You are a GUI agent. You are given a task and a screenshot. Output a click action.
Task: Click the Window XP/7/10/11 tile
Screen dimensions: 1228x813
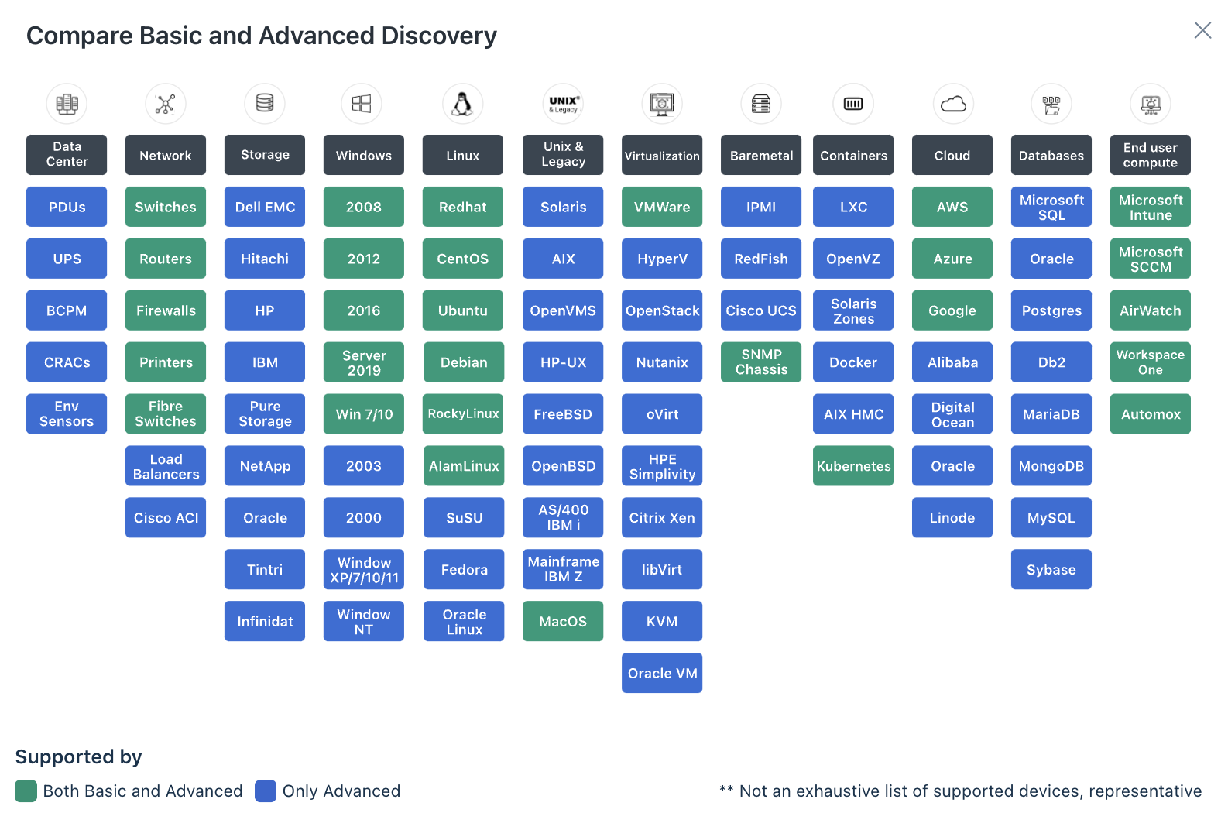click(364, 570)
